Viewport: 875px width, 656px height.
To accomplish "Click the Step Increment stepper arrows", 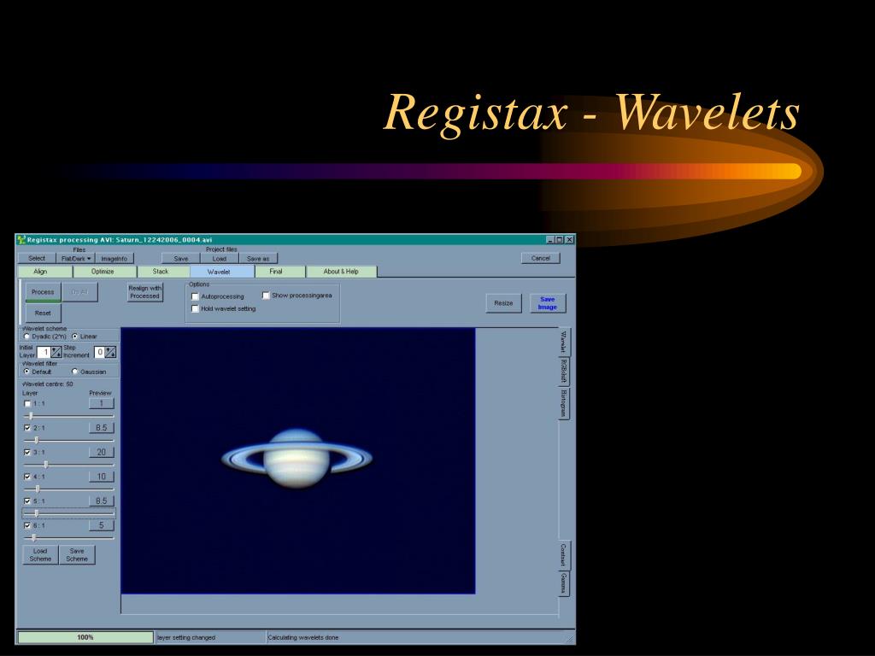I will [110, 353].
